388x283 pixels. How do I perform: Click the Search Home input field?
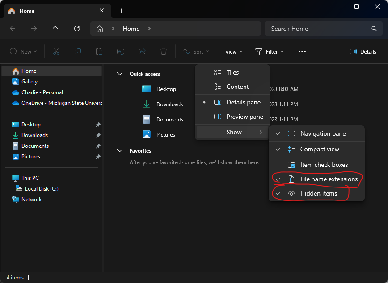click(x=317, y=29)
